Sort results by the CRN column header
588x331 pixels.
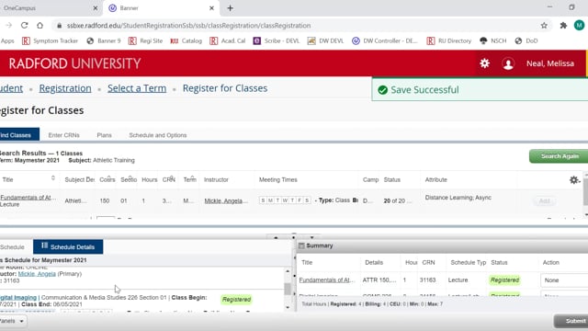click(x=169, y=179)
